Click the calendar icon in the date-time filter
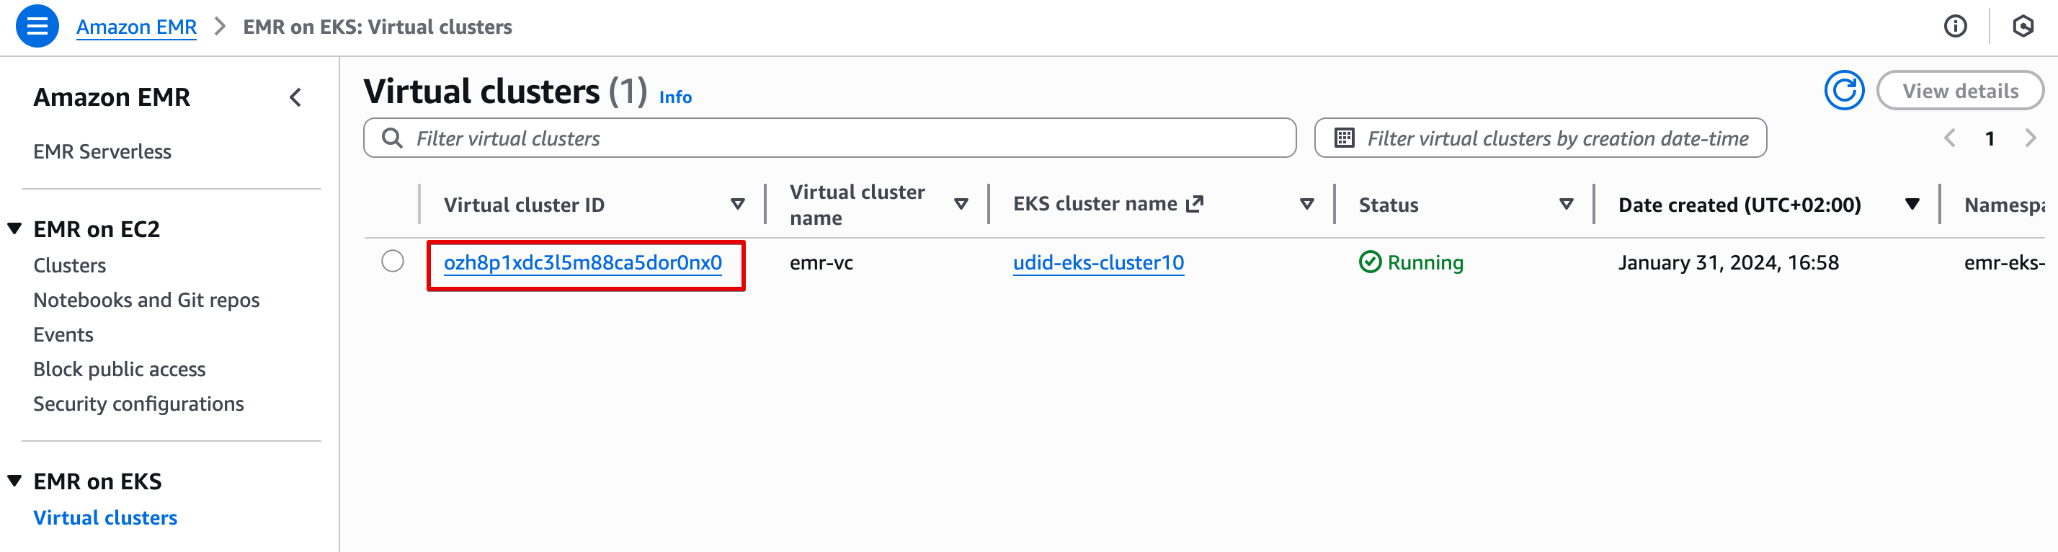This screenshot has height=552, width=2058. coord(1346,138)
